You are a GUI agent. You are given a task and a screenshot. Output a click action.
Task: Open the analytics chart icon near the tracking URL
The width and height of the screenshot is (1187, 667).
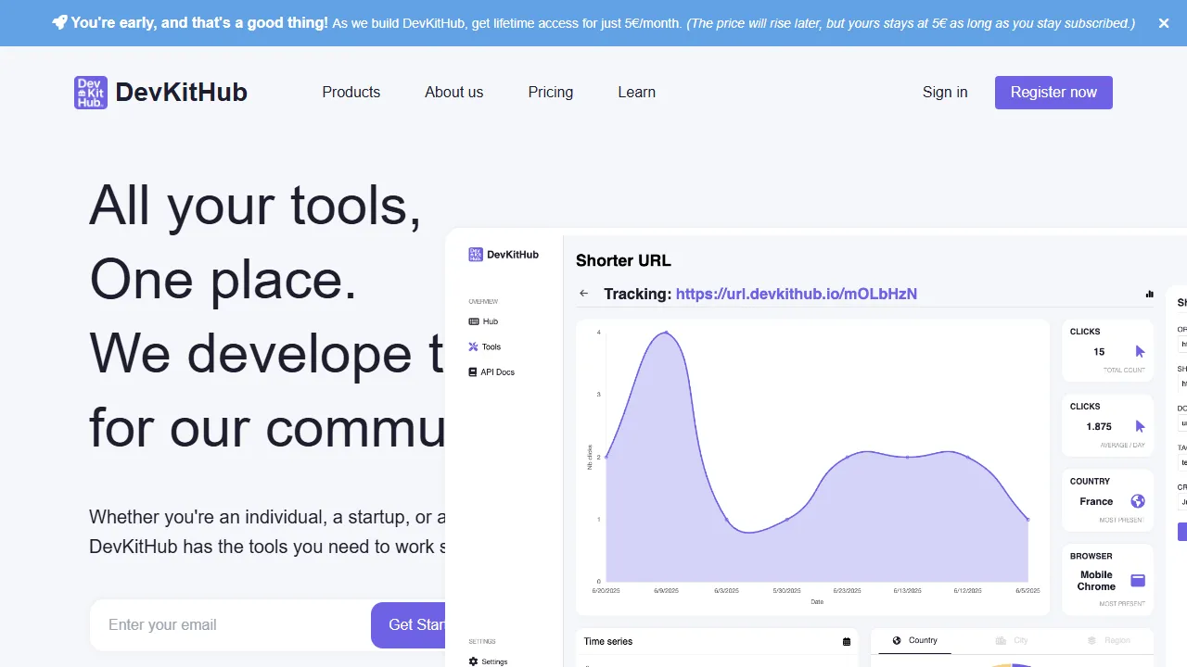coord(1149,294)
